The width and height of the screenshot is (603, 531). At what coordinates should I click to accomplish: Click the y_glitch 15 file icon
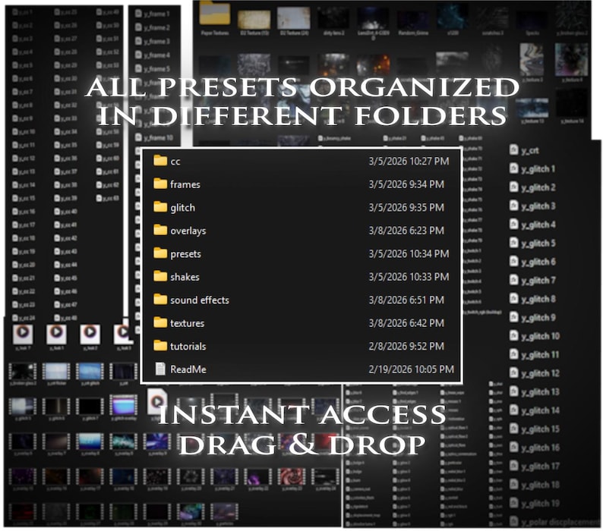tap(514, 429)
